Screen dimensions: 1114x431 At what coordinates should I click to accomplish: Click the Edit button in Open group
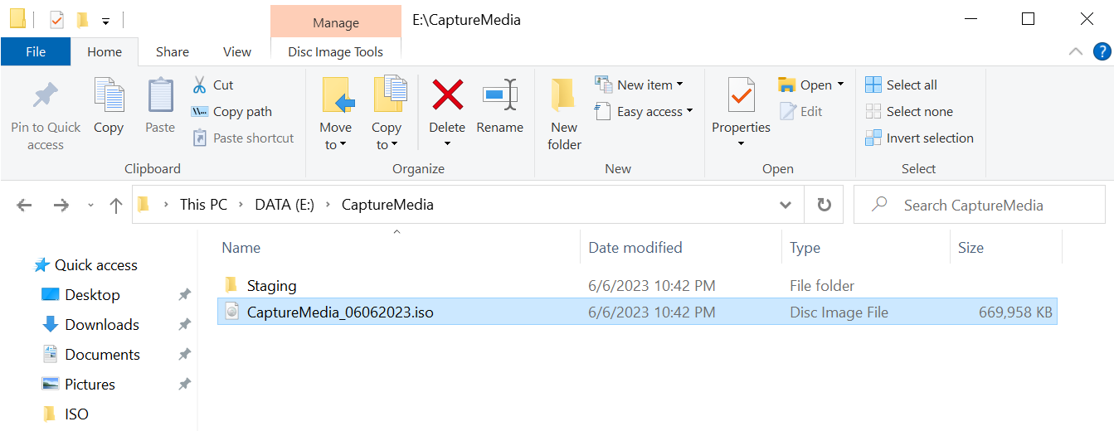click(x=801, y=111)
